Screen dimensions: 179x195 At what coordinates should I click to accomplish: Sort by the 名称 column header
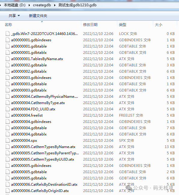[8, 25]
